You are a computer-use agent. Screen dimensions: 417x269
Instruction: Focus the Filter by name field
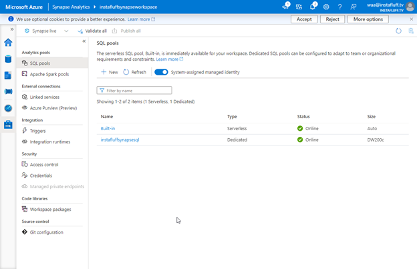click(134, 91)
